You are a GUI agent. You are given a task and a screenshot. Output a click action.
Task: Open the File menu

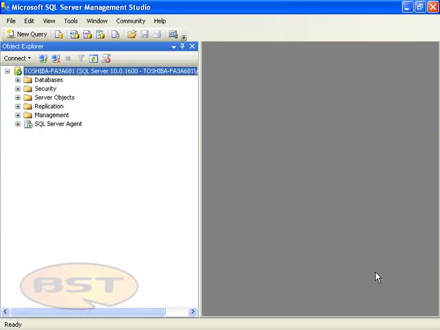[11, 21]
